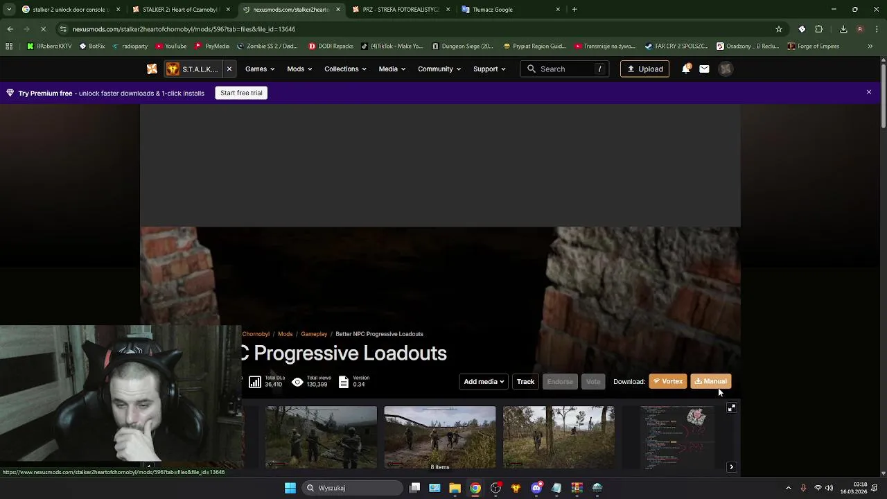Remove the S.T.A.L.K.E.R. game filter with X
887x499 pixels.
(229, 69)
